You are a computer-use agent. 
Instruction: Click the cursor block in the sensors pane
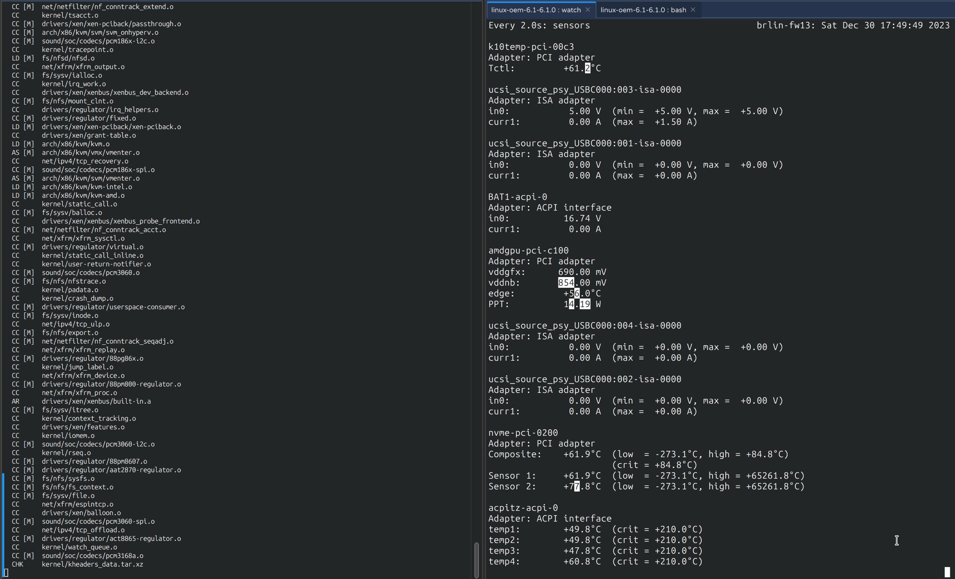point(947,572)
